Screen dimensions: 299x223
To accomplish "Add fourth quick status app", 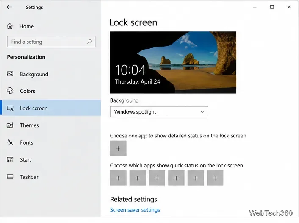I will click(176, 178).
